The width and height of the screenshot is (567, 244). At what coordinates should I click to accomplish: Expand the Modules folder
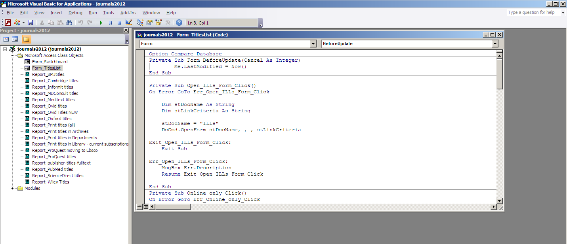[12, 188]
